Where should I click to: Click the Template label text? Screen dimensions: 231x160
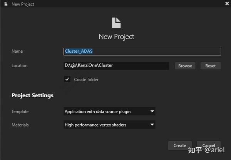(20, 112)
